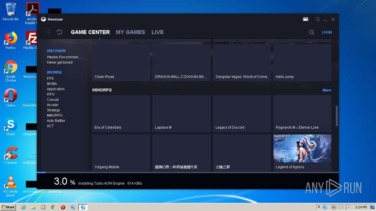This screenshot has width=376, height=211.
Task: Open Clean Road game card
Action: (x=121, y=63)
